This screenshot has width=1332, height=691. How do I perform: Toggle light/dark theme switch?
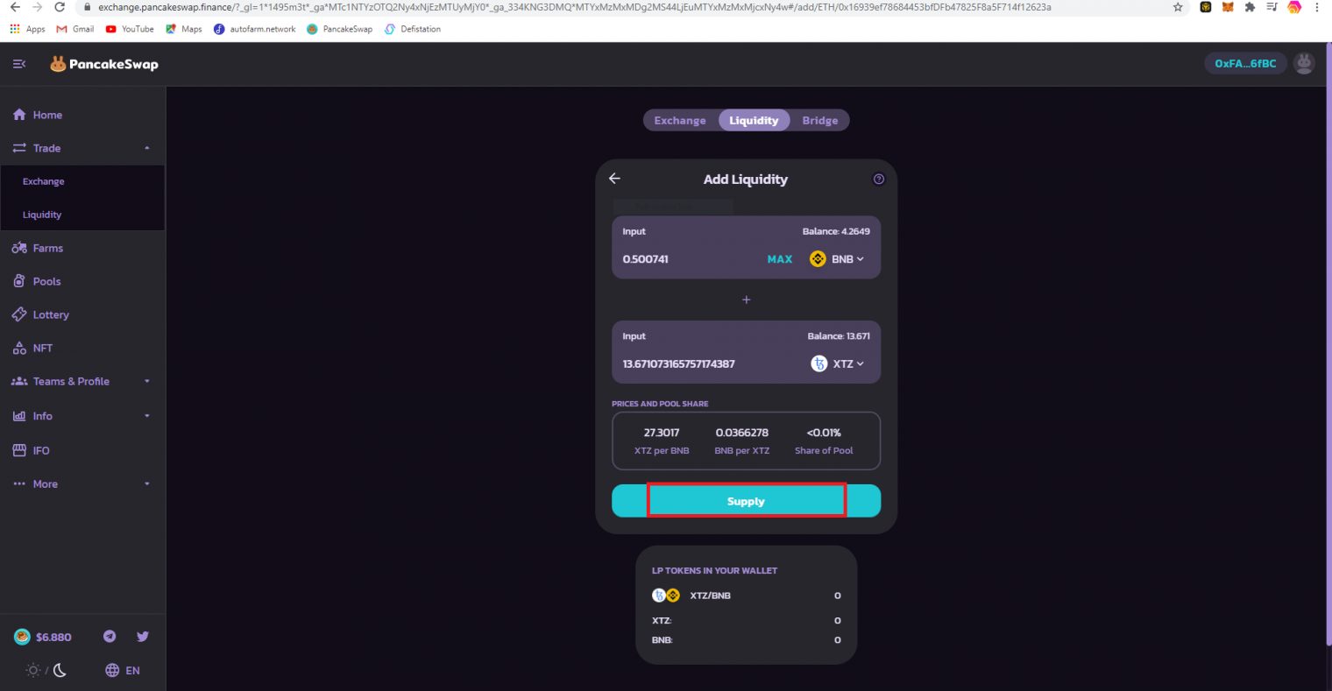pos(46,670)
